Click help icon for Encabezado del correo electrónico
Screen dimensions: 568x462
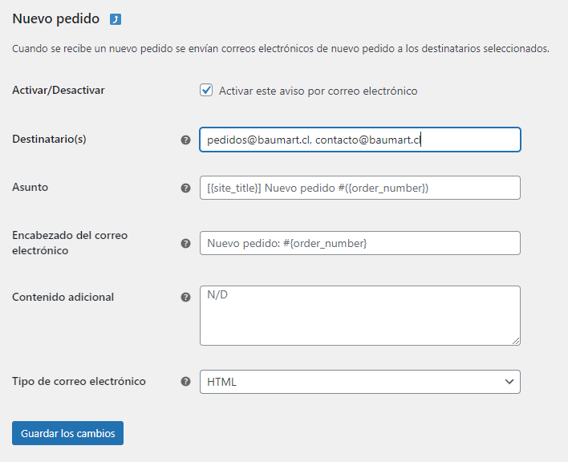tap(185, 243)
